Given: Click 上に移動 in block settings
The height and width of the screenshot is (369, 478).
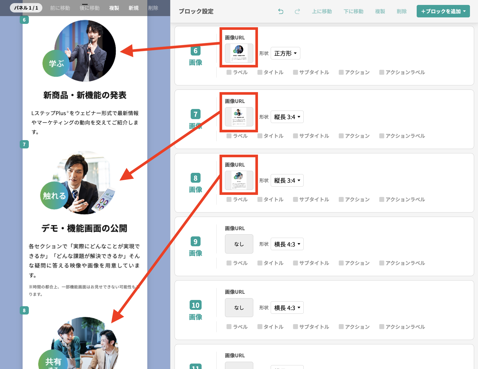Looking at the screenshot, I should 322,11.
